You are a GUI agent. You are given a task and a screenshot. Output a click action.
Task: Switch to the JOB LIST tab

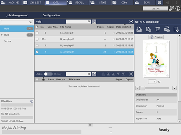[33, 2]
